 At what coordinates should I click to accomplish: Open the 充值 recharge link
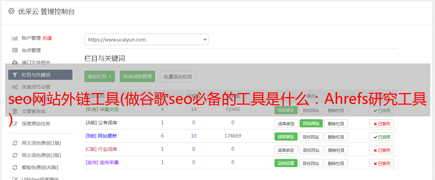(x=47, y=38)
